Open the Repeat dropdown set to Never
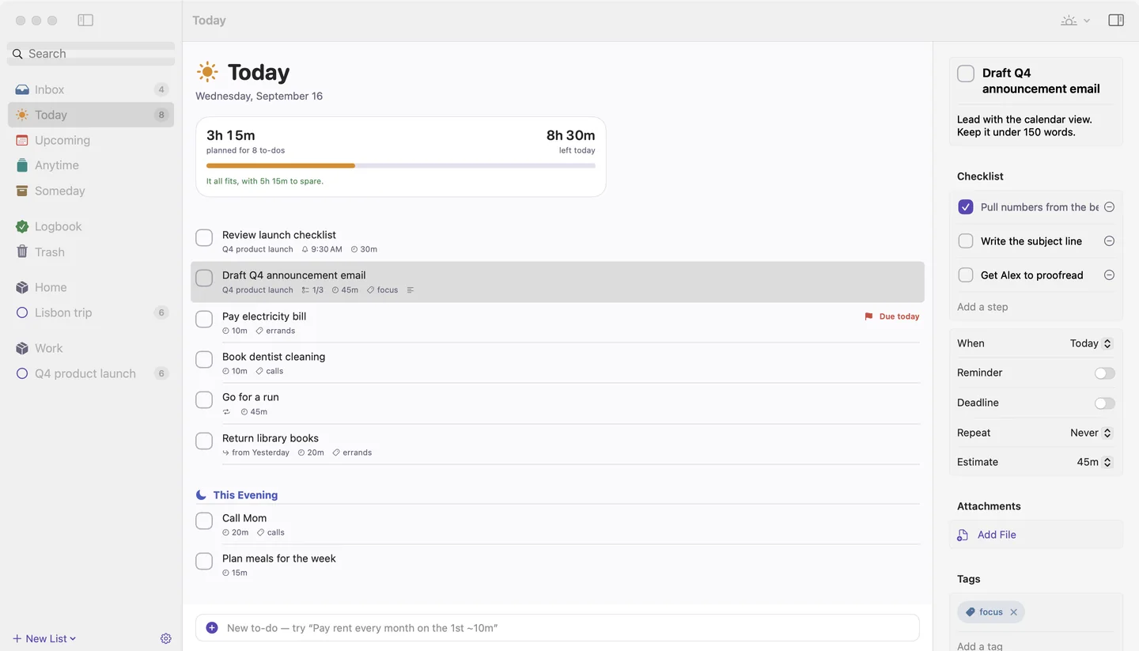The width and height of the screenshot is (1139, 651). tap(1091, 433)
